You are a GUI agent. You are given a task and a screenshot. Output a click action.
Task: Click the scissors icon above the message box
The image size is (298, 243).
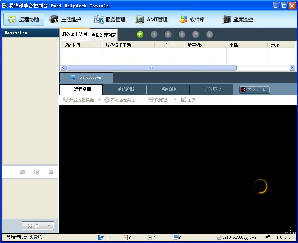coord(37,172)
